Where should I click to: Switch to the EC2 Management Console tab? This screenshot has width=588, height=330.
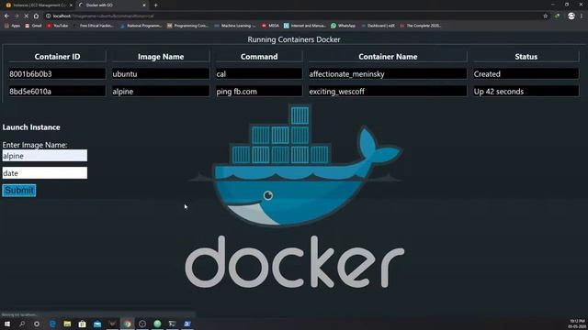(x=38, y=5)
